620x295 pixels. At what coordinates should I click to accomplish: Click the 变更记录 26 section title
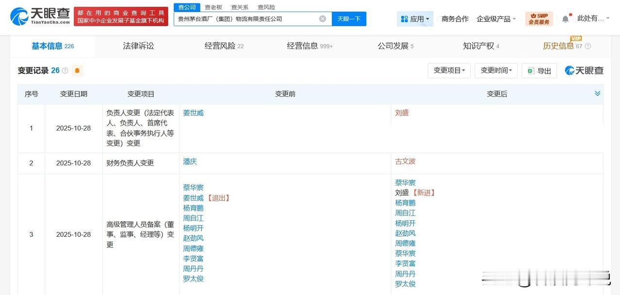(x=39, y=70)
